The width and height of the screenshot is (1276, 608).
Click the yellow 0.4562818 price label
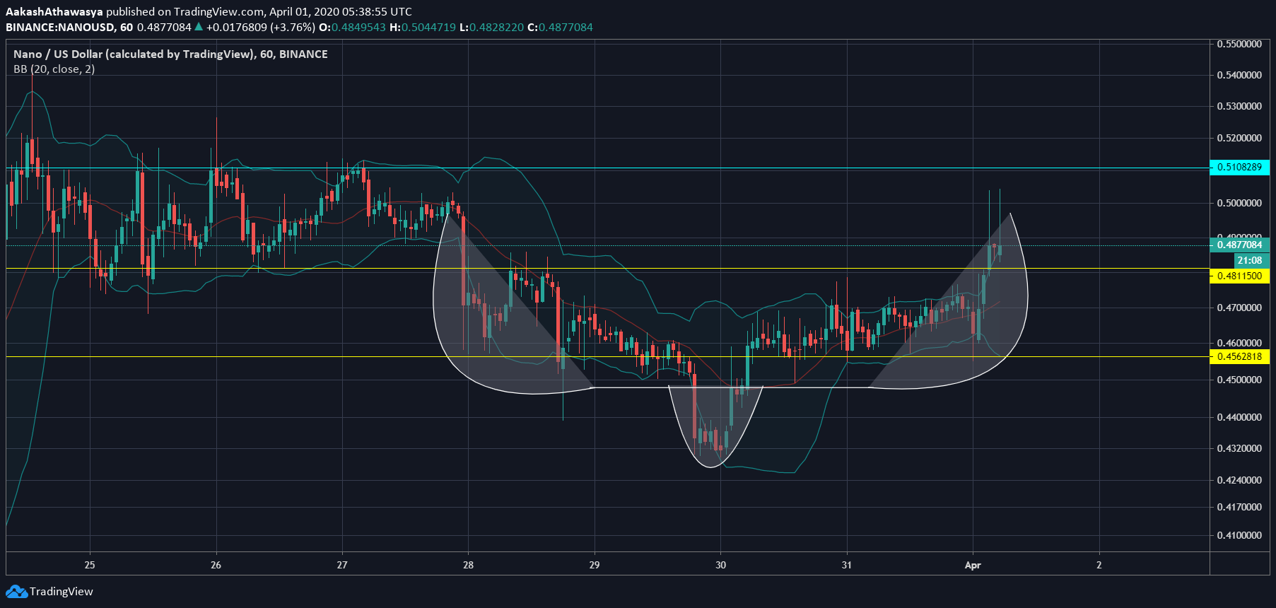pyautogui.click(x=1240, y=356)
